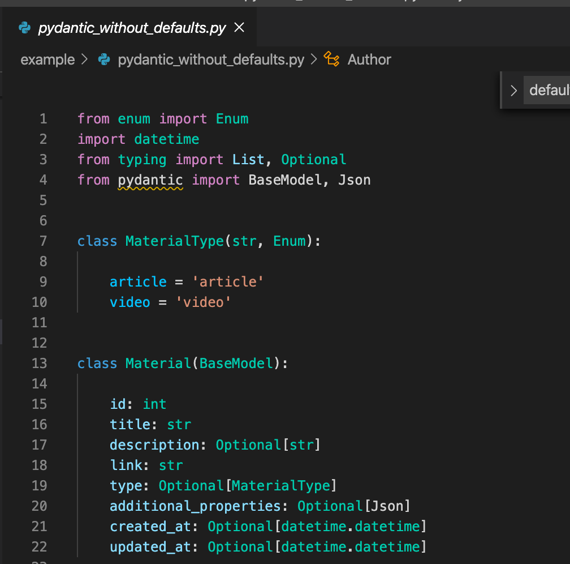
Task: Click the squiggly-underlined pydantic word on line 4
Action: point(149,180)
